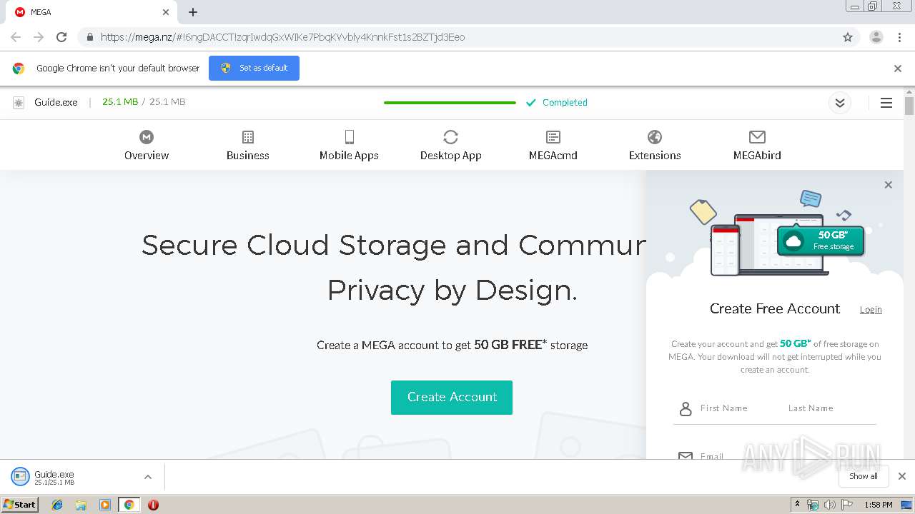Show hidden system tray icons
This screenshot has height=514, width=915.
[798, 505]
